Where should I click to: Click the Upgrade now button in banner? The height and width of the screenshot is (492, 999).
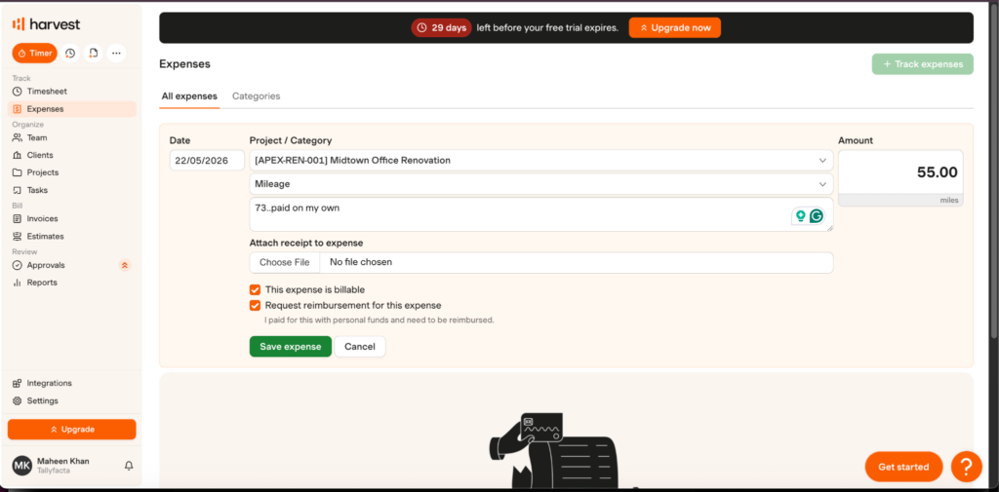[675, 28]
